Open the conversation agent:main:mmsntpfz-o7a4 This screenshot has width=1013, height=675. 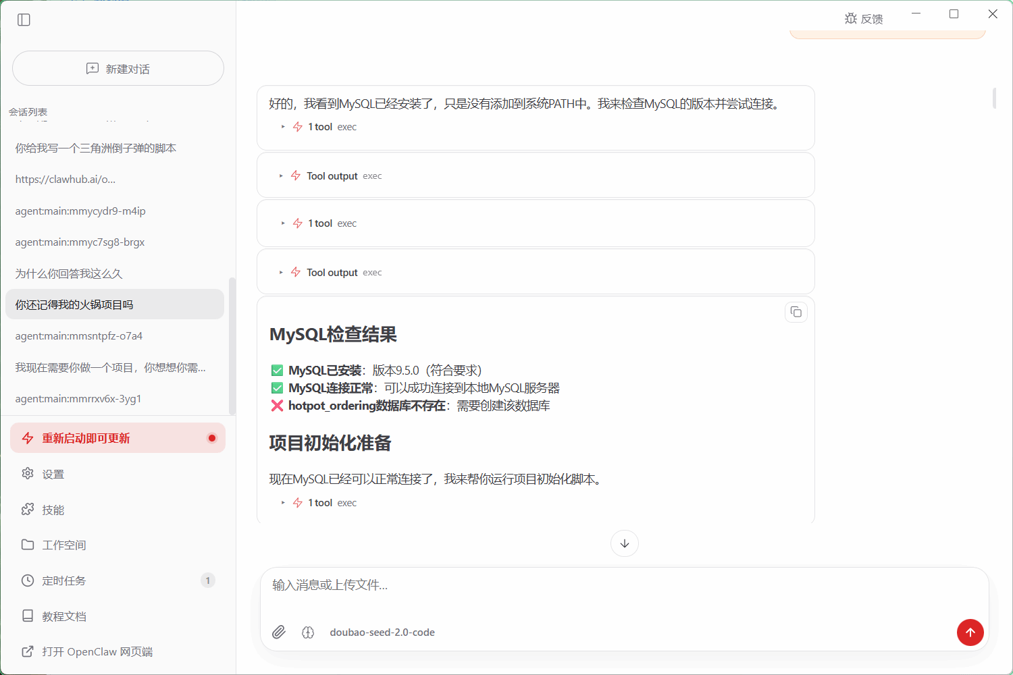(115, 335)
